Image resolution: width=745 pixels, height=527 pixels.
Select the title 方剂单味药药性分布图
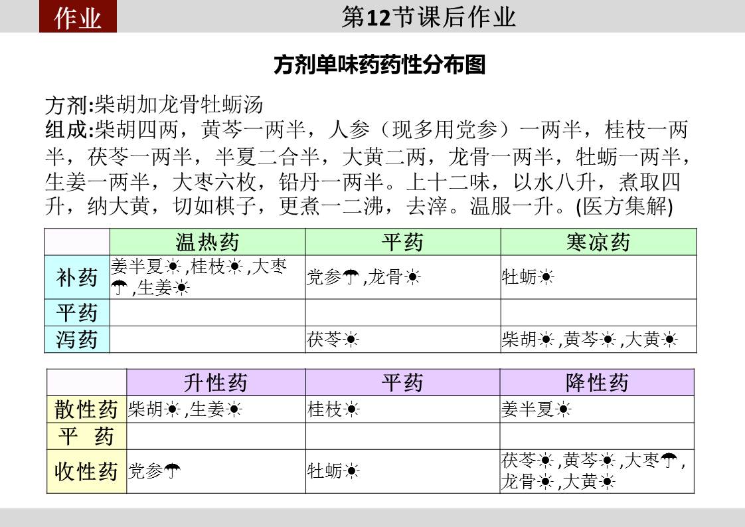tap(380, 64)
